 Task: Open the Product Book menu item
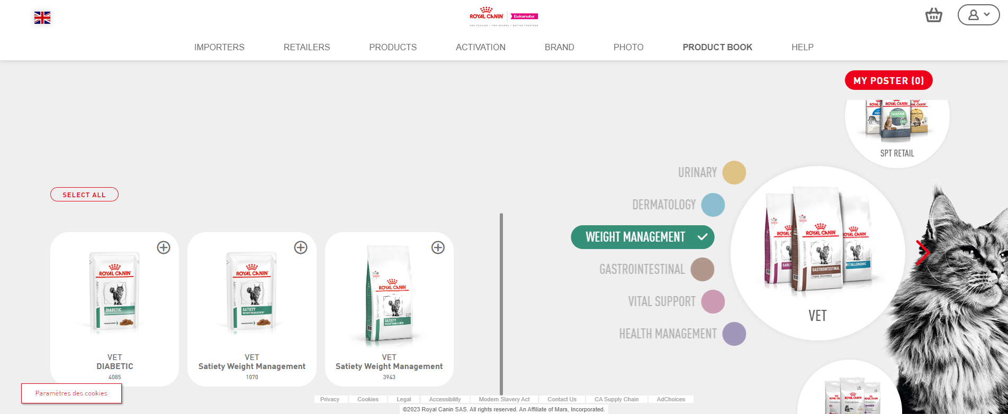717,47
